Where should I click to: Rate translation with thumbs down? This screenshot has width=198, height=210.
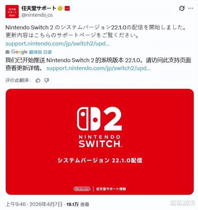(x=46, y=80)
